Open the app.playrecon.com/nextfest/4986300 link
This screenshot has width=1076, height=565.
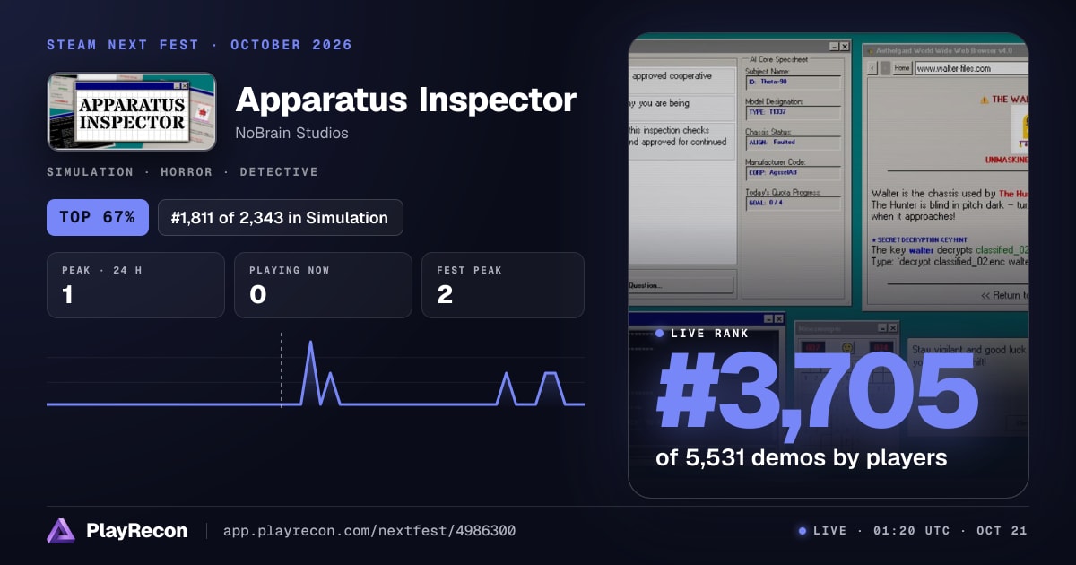click(x=369, y=531)
